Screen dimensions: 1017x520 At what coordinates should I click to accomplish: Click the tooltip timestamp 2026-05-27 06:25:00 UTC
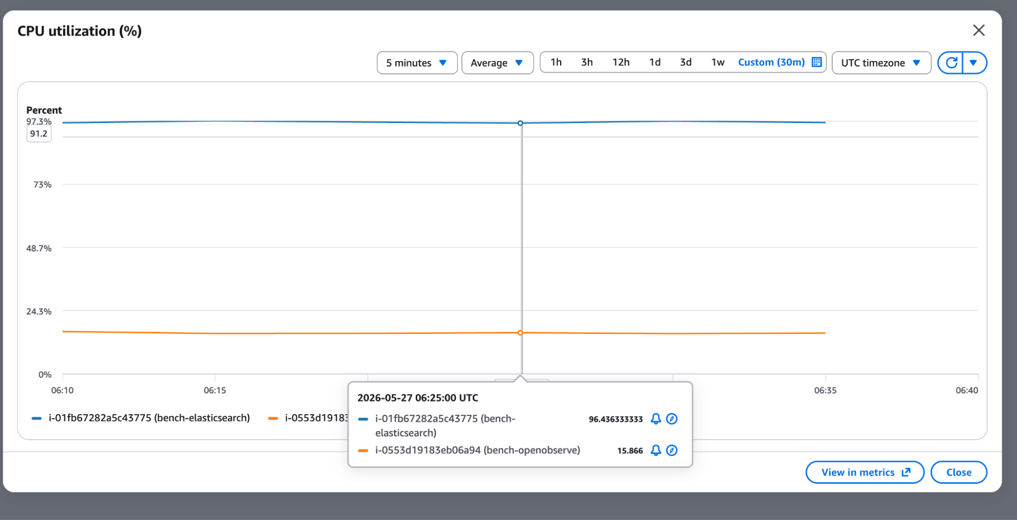tap(418, 398)
